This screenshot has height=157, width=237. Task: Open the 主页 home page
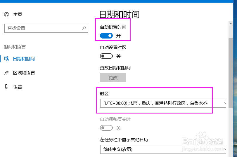[18, 15]
